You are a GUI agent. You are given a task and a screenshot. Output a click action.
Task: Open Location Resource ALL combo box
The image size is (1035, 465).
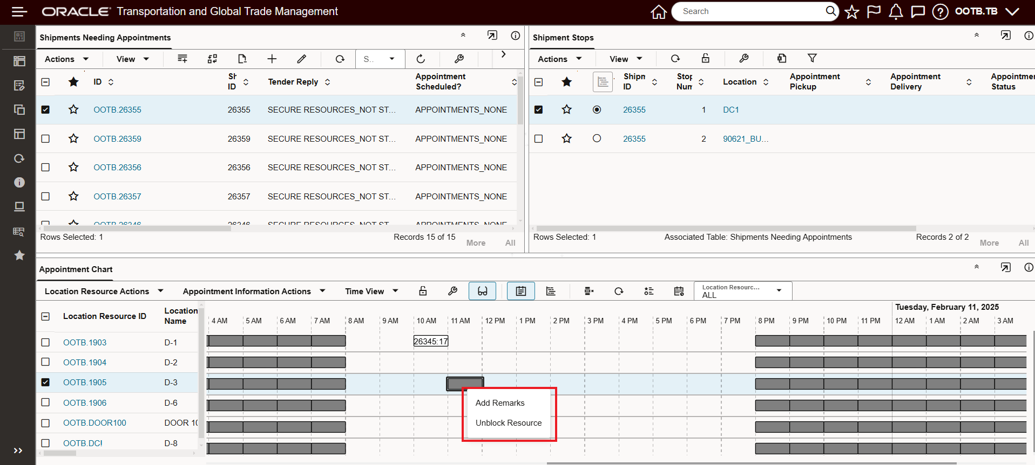point(743,291)
